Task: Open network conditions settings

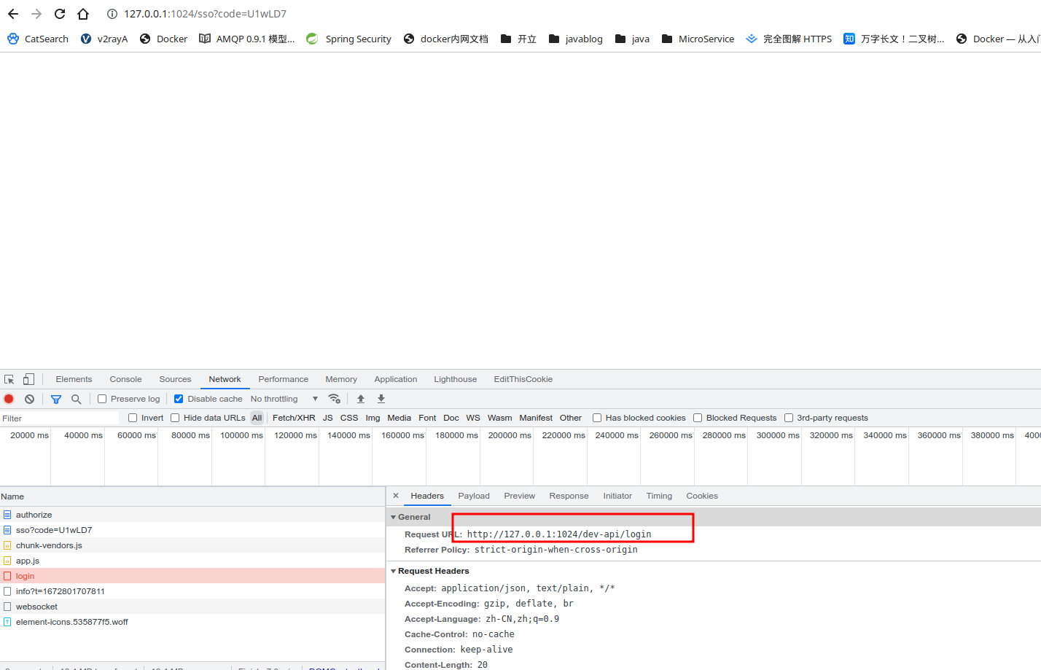Action: coord(335,399)
